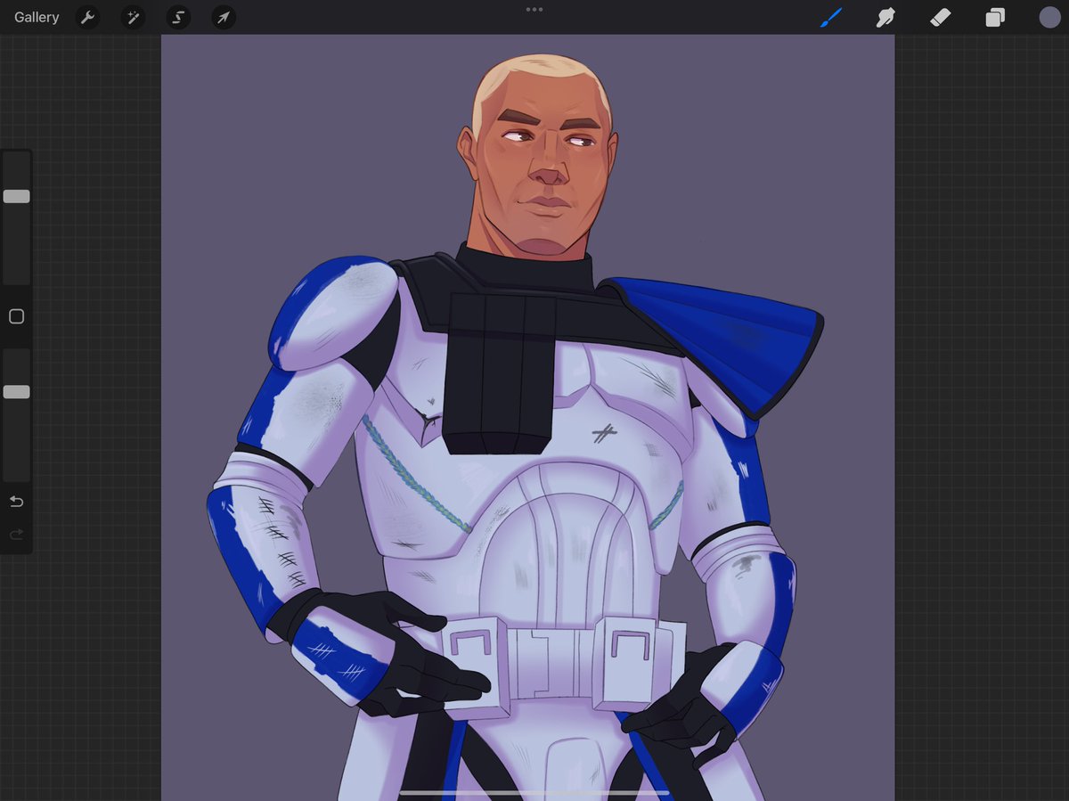The width and height of the screenshot is (1069, 801).
Task: Open the Actions wrench menu
Action: tap(87, 17)
